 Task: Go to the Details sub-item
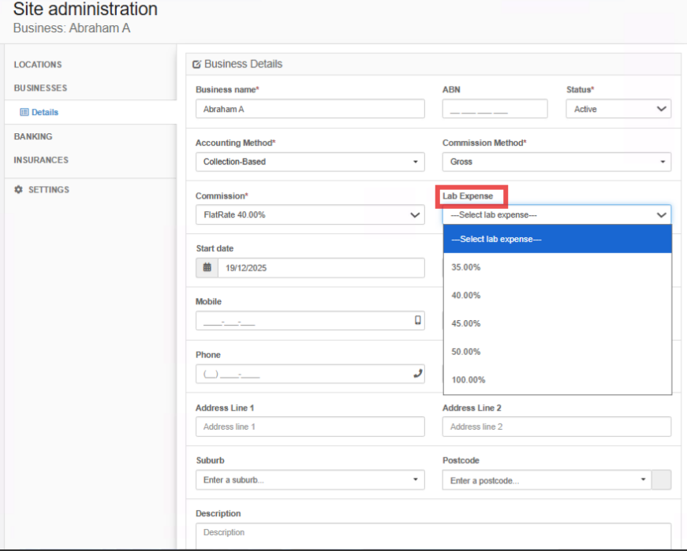(x=45, y=112)
